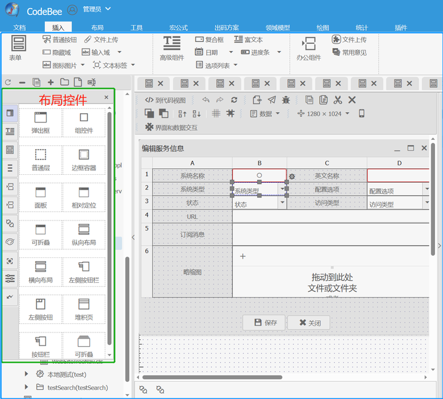Click the folder icon in the tree toolbar

(65, 82)
